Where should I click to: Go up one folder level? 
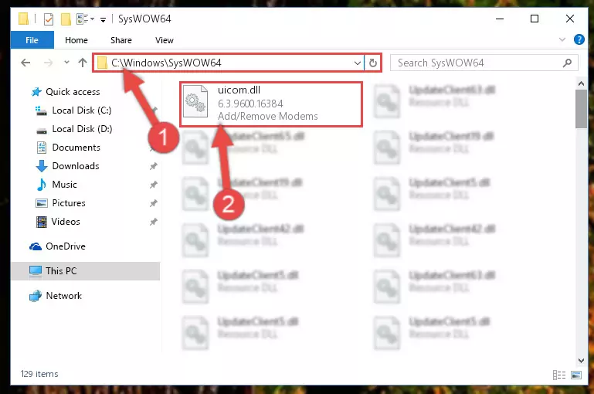pyautogui.click(x=83, y=63)
